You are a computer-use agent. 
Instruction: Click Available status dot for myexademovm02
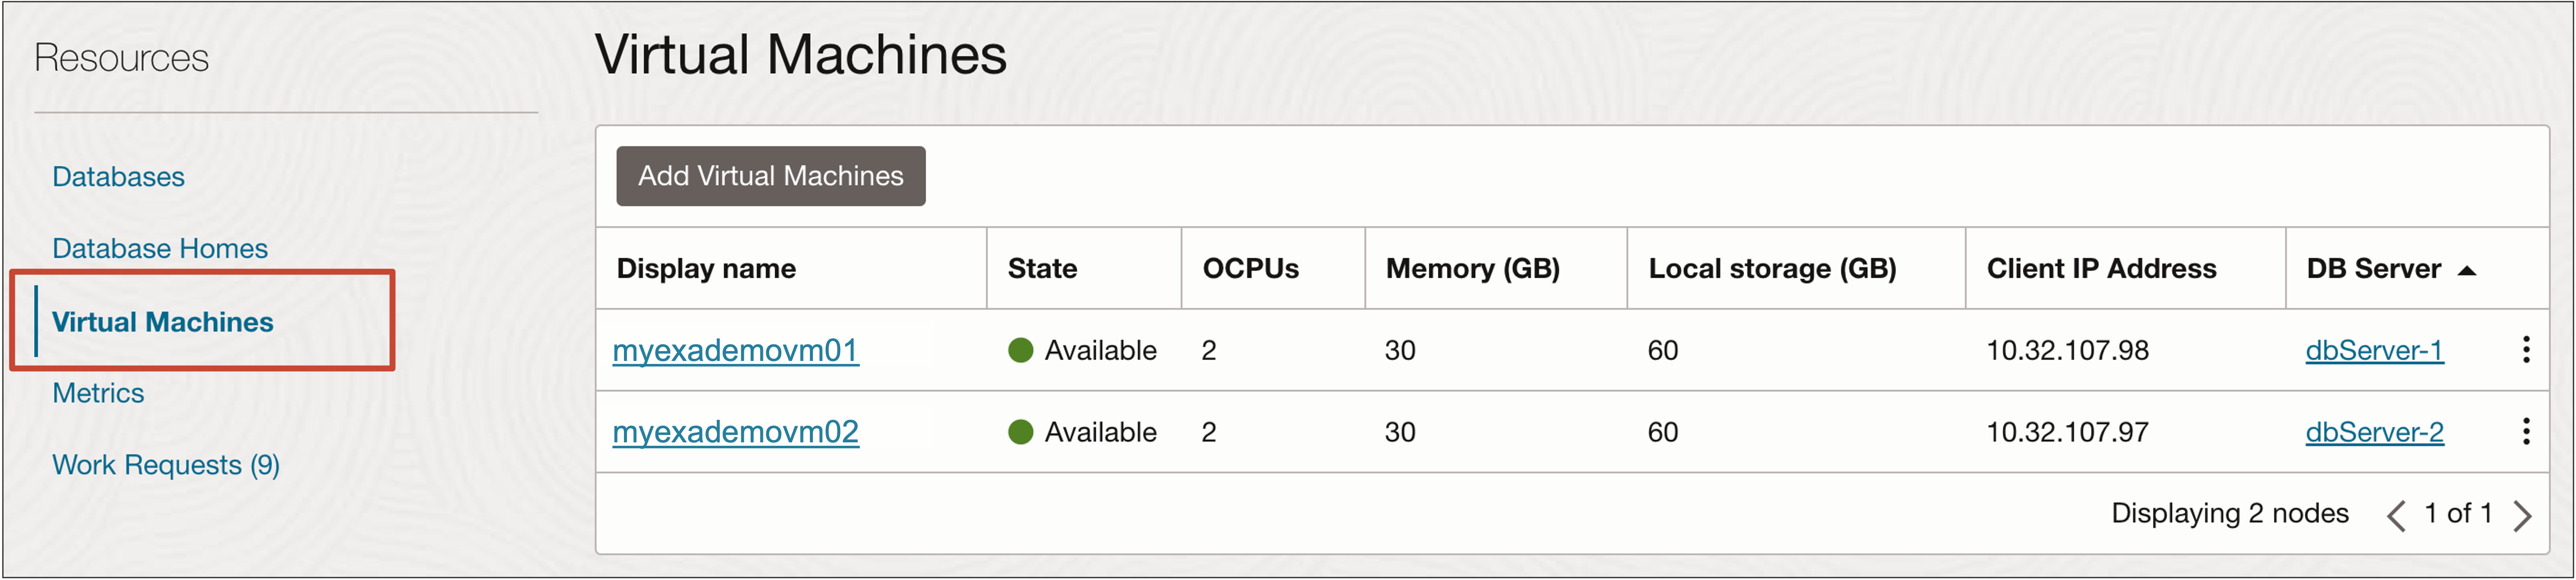pos(1020,432)
